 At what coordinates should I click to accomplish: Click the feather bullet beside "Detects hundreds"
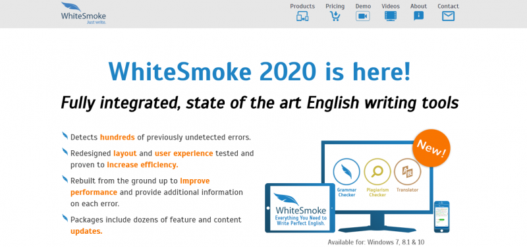tap(65, 136)
